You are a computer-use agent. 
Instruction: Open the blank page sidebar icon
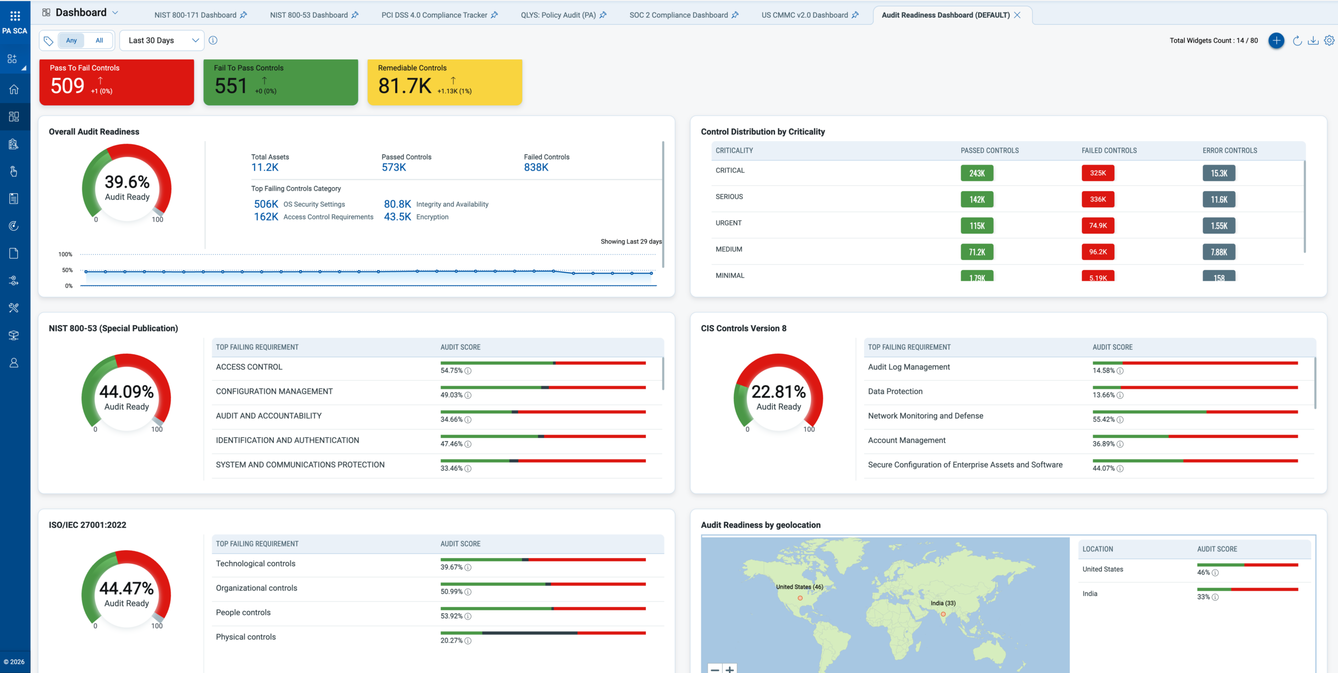(14, 253)
